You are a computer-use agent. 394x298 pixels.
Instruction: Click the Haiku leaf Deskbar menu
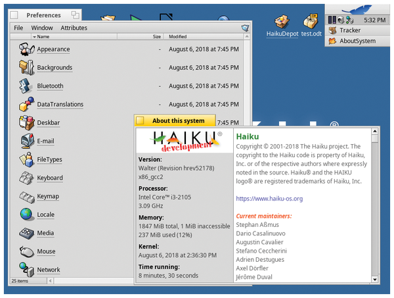coord(357,10)
